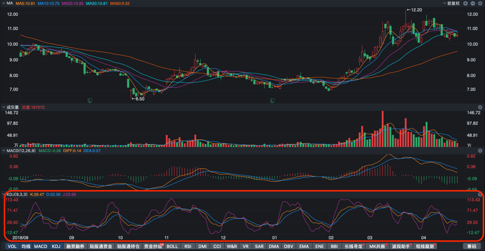Select the DMA indicator
This screenshot has height=251, width=485.
tap(274, 247)
